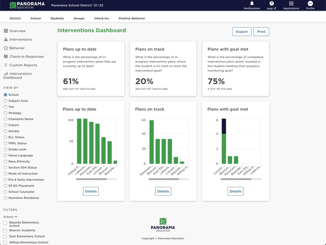Click the Hilltop bar in Plans up to date chart
The image size is (326, 245).
[79, 141]
